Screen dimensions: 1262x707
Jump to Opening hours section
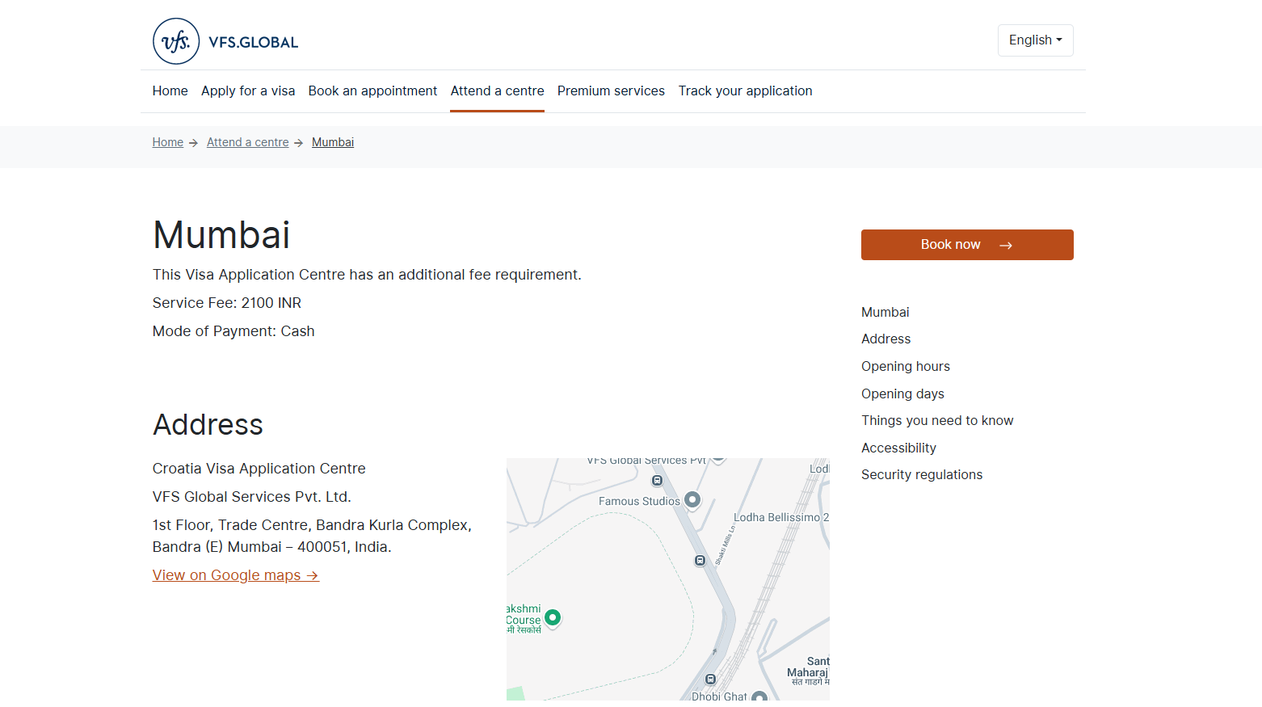pos(905,366)
